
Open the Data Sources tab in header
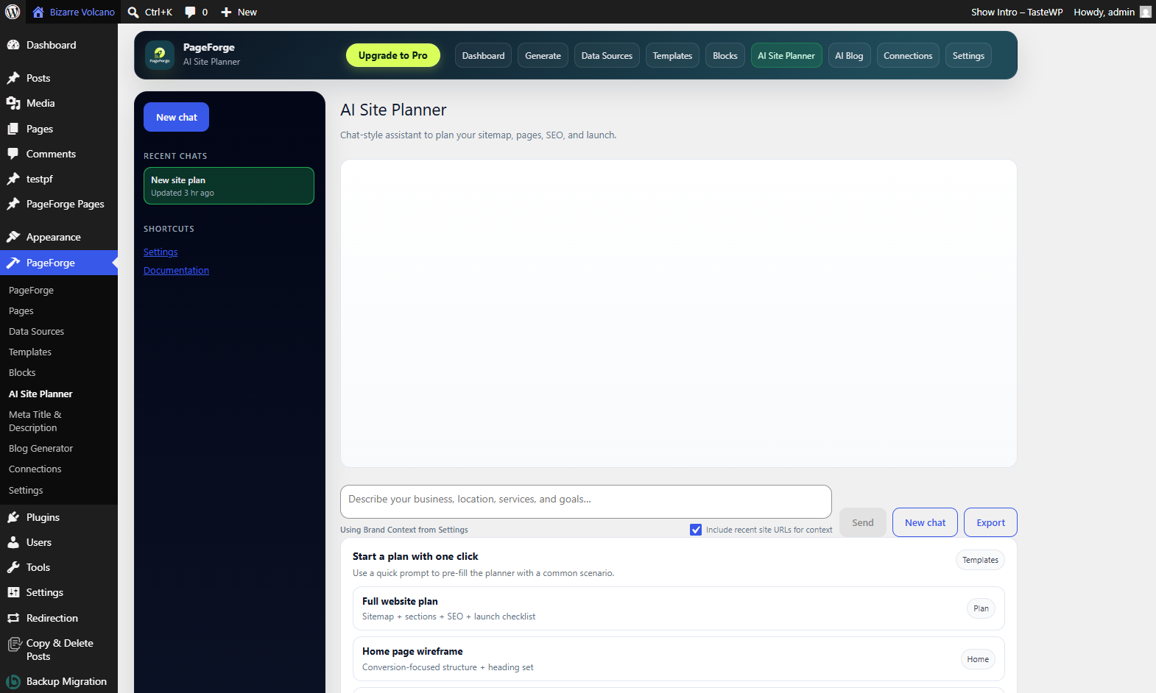pyautogui.click(x=607, y=56)
